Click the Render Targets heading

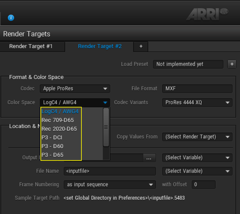tap(27, 34)
